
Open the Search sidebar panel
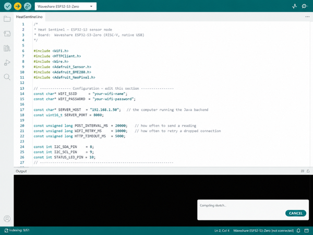tap(7, 77)
